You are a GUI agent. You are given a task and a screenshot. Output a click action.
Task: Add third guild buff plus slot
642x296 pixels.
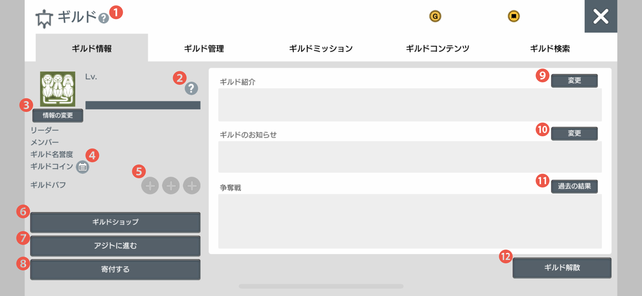pos(192,186)
